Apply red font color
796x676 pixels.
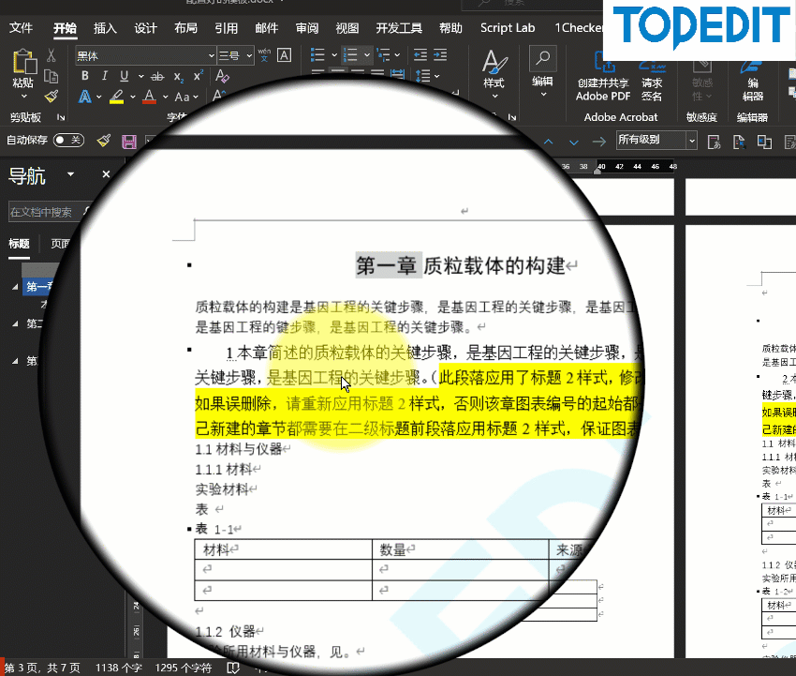[x=149, y=97]
